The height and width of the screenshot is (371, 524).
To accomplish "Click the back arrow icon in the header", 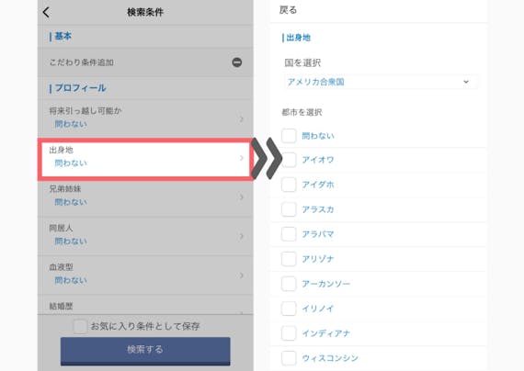I will (46, 12).
